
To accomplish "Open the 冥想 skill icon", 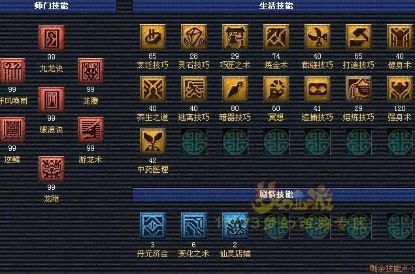I will (276, 89).
